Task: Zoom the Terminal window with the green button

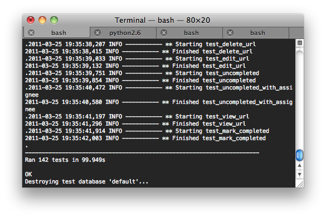Action: click(54, 20)
